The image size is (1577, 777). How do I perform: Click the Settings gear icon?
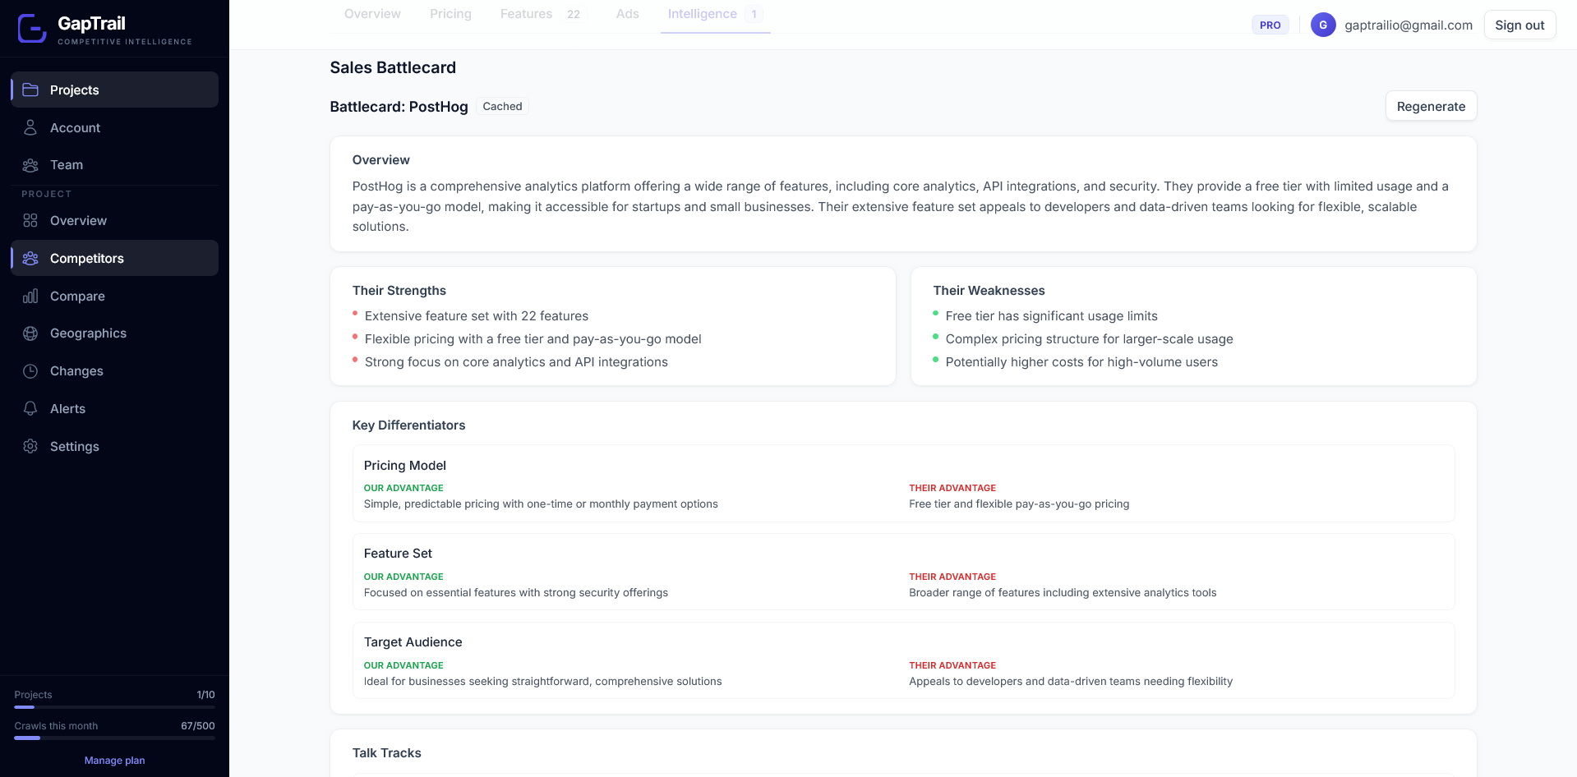pos(30,446)
